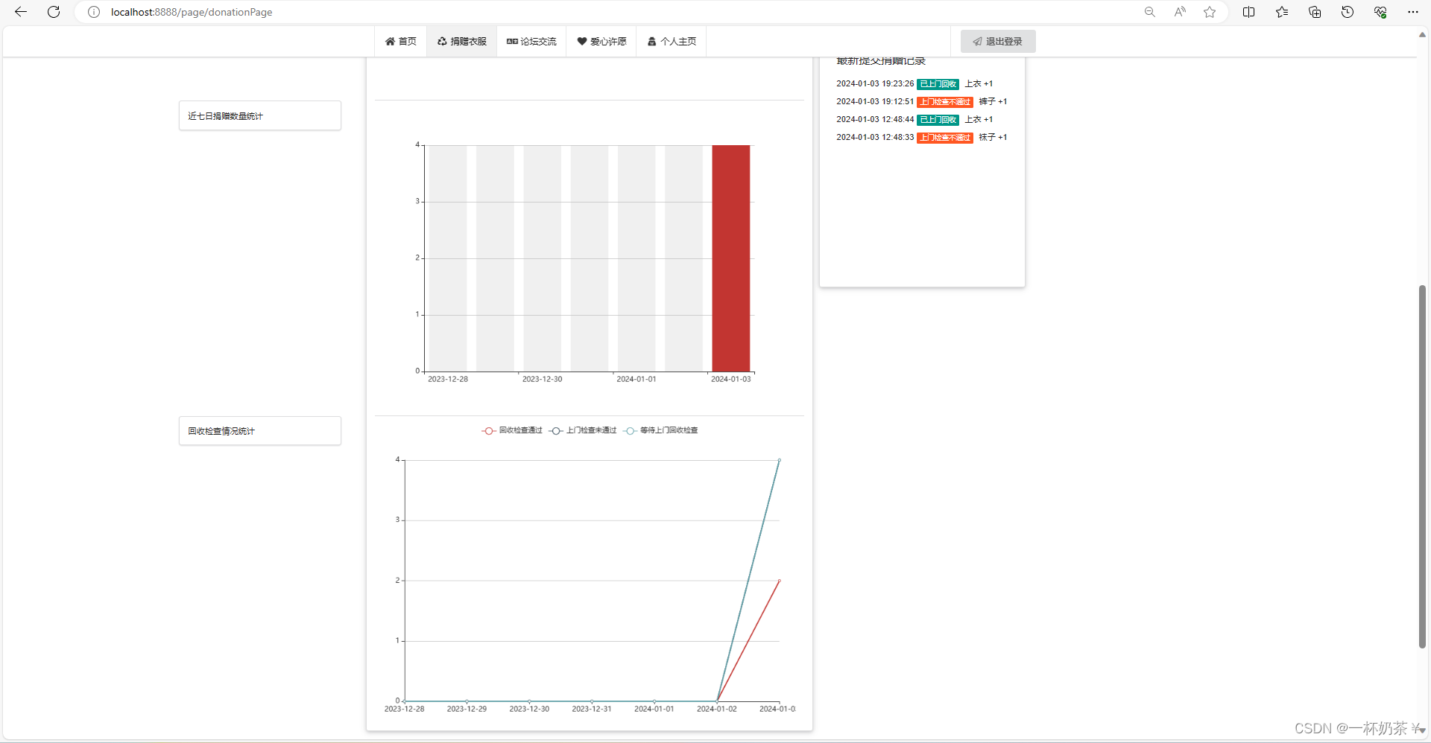Screen dimensions: 1431x743
Task: Open the browser settings ellipsis menu
Action: [1413, 12]
